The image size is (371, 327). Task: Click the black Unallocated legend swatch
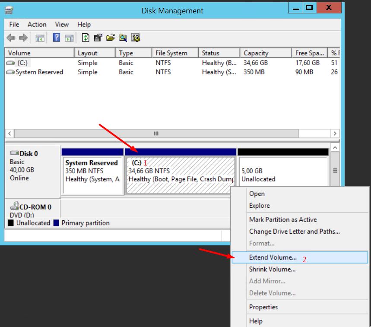tap(11, 223)
